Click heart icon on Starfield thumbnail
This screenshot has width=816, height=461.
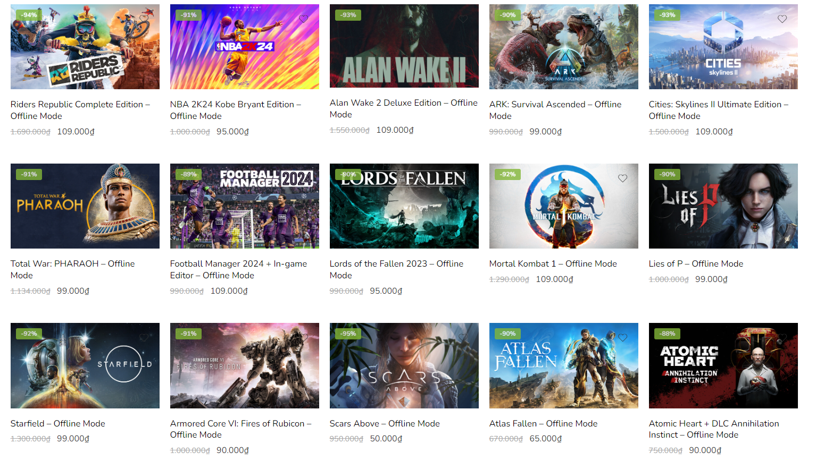click(144, 338)
